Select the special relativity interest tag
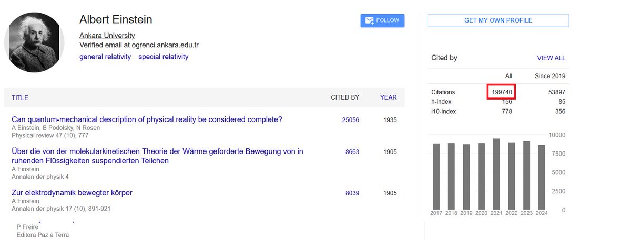This screenshot has width=631, height=240. point(164,57)
